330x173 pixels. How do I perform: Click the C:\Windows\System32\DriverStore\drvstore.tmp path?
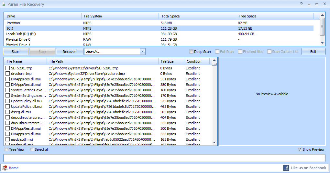tap(87, 74)
